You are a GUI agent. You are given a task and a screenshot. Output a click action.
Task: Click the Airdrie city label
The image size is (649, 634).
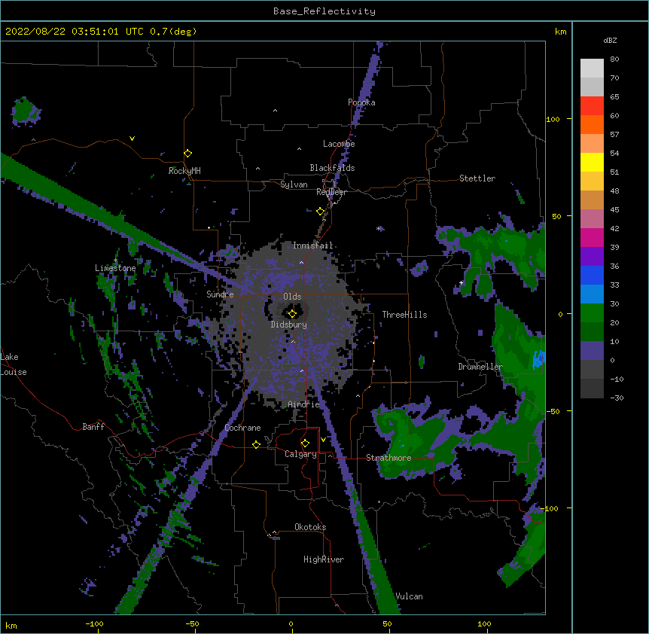pyautogui.click(x=304, y=404)
